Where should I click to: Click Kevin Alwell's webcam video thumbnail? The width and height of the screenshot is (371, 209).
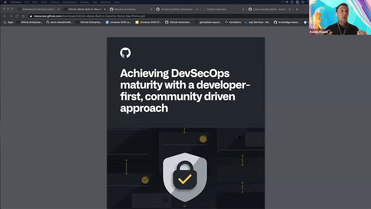340,17
